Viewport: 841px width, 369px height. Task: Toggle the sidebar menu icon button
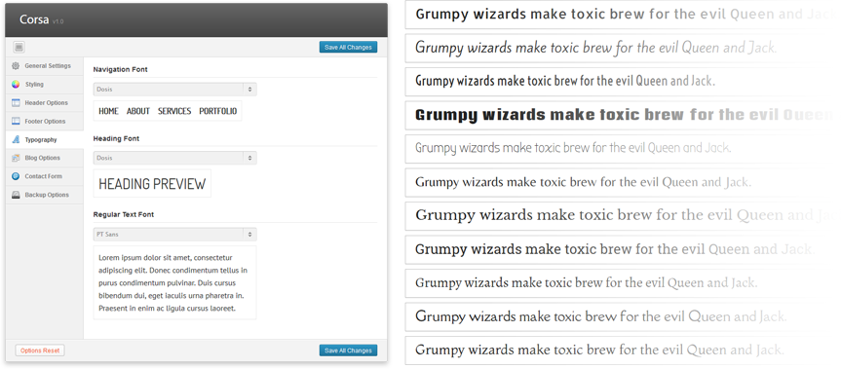(x=19, y=47)
